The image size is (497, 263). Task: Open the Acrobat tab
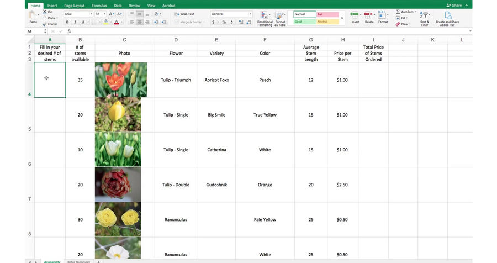click(168, 6)
